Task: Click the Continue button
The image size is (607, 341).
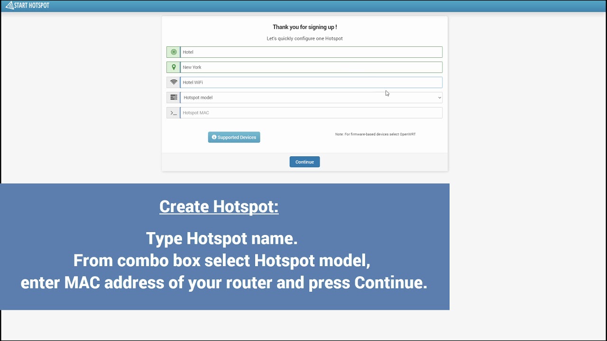Action: [x=304, y=162]
